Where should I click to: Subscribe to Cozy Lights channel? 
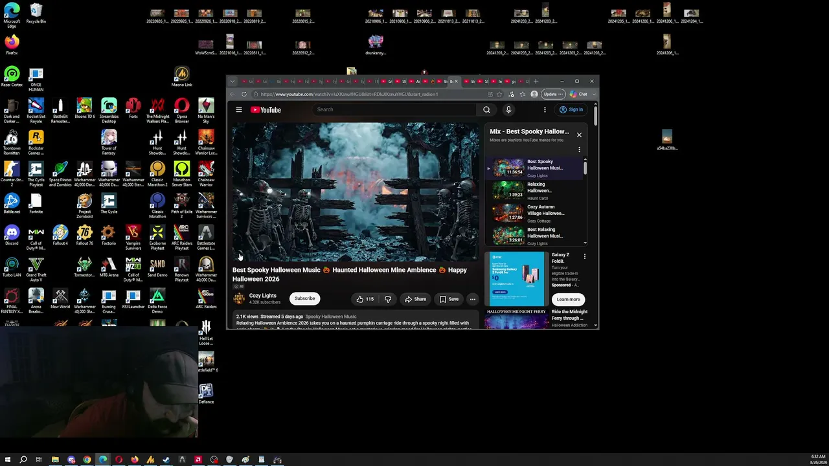point(304,298)
